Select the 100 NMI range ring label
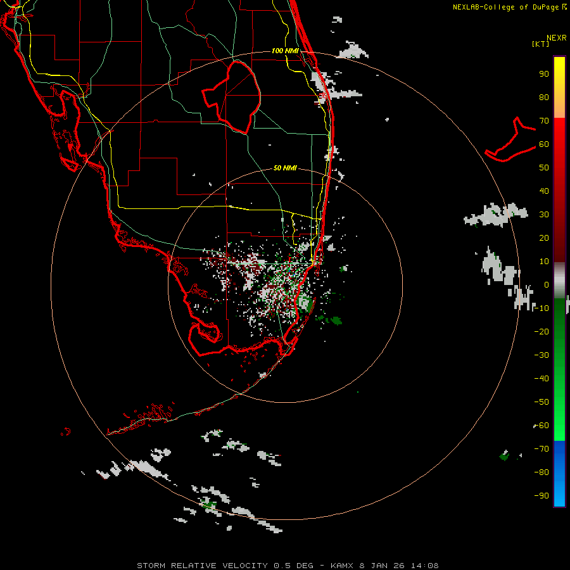The height and width of the screenshot is (570, 570). 285,51
